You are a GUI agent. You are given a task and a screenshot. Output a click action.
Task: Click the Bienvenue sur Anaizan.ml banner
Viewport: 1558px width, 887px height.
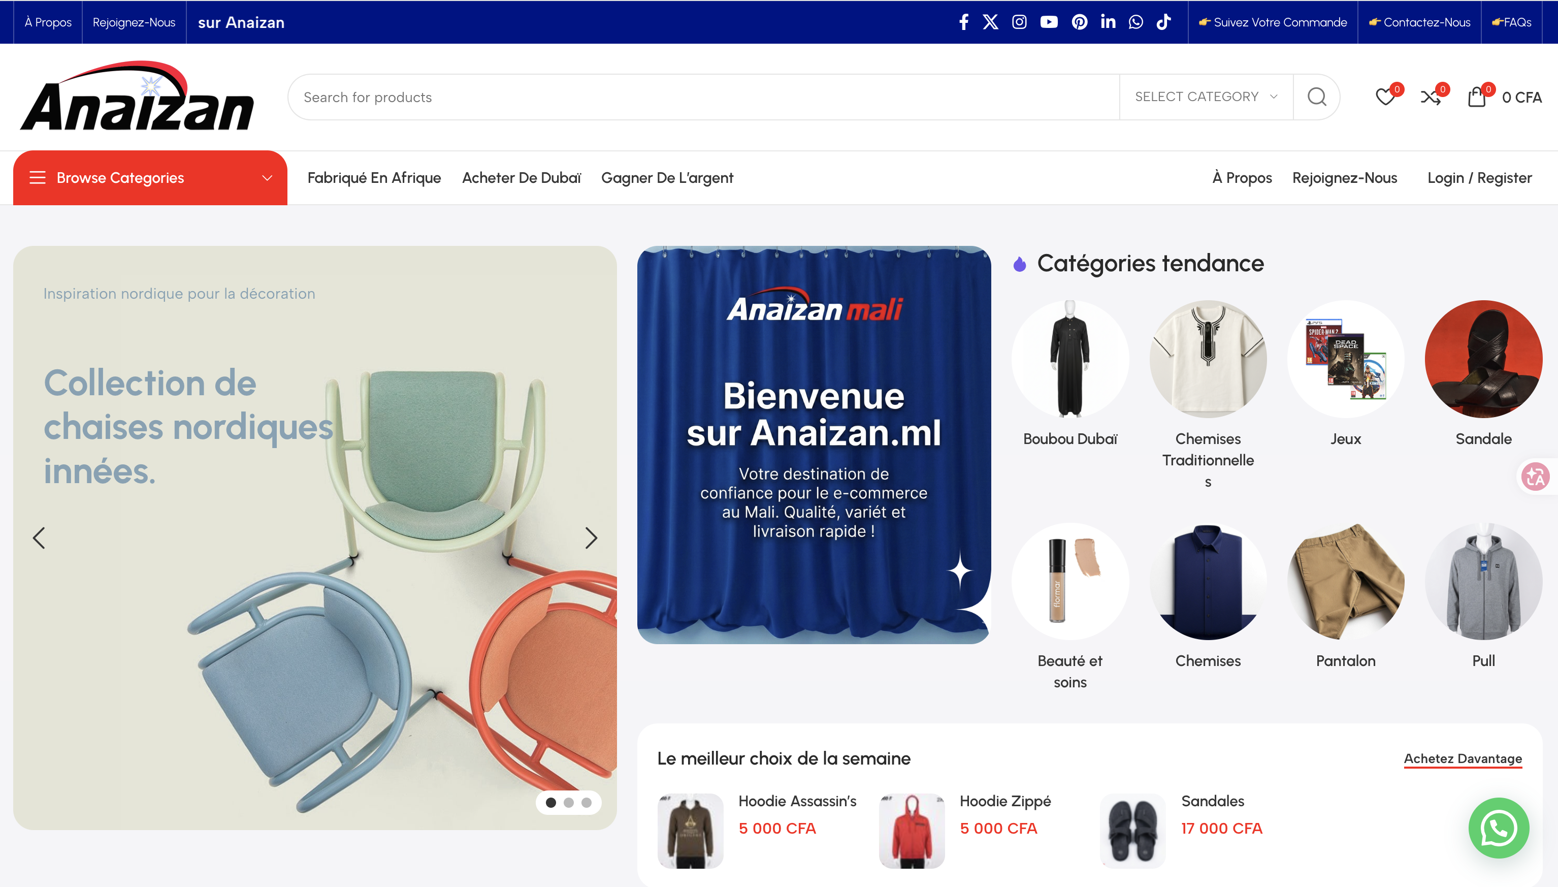pos(814,445)
